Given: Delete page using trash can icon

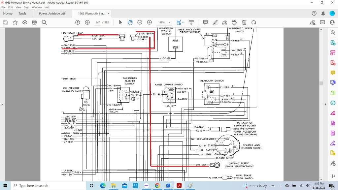Looking at the screenshot, I should click(x=244, y=22).
